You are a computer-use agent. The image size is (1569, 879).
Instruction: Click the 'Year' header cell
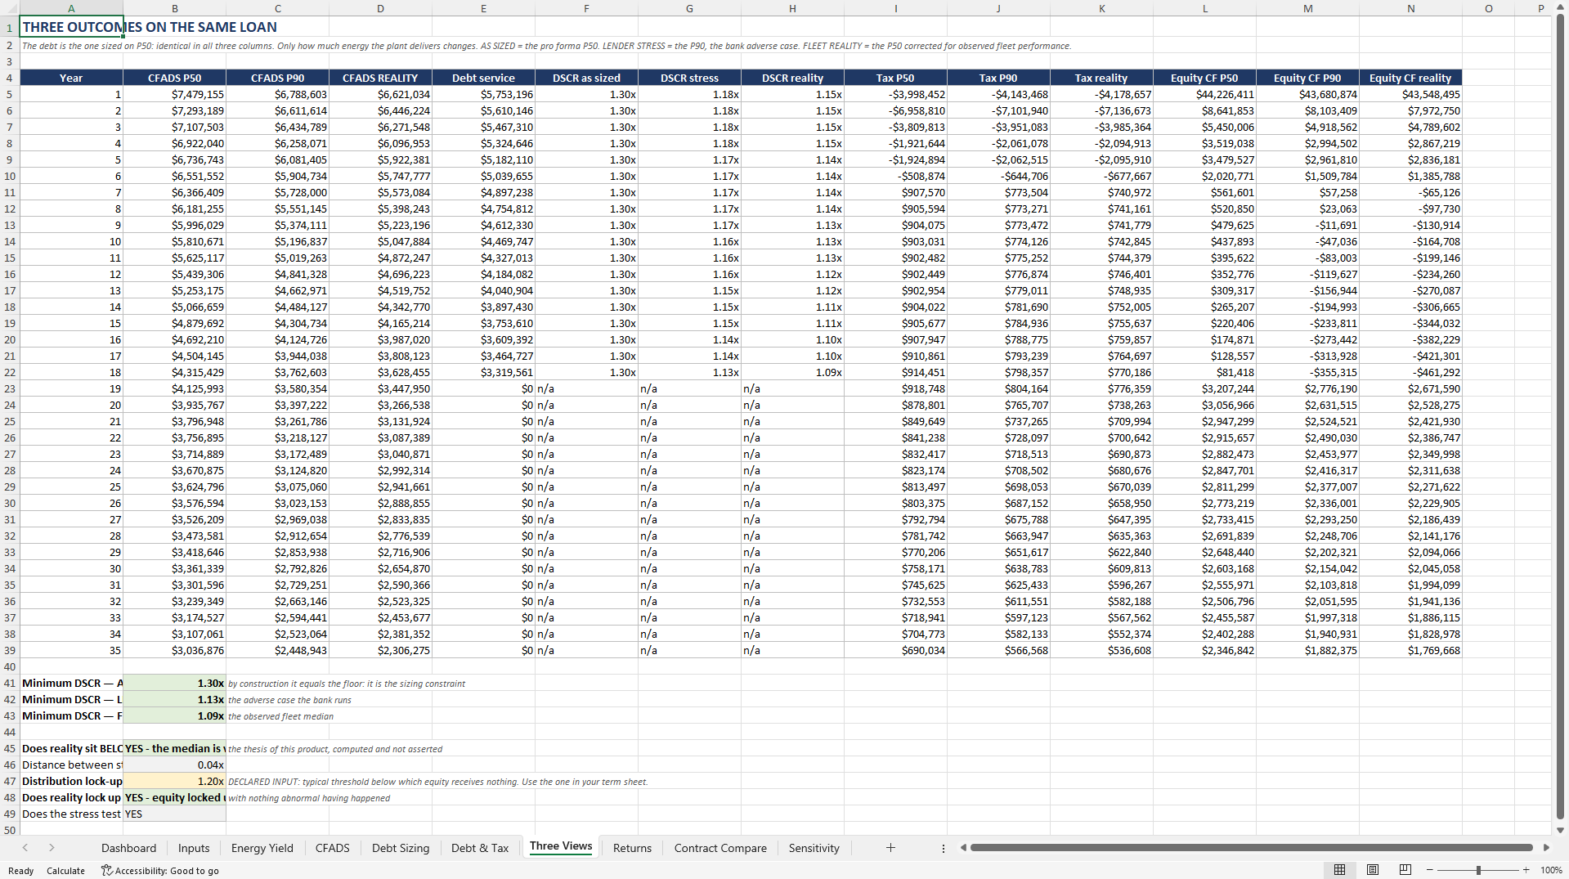click(x=71, y=78)
